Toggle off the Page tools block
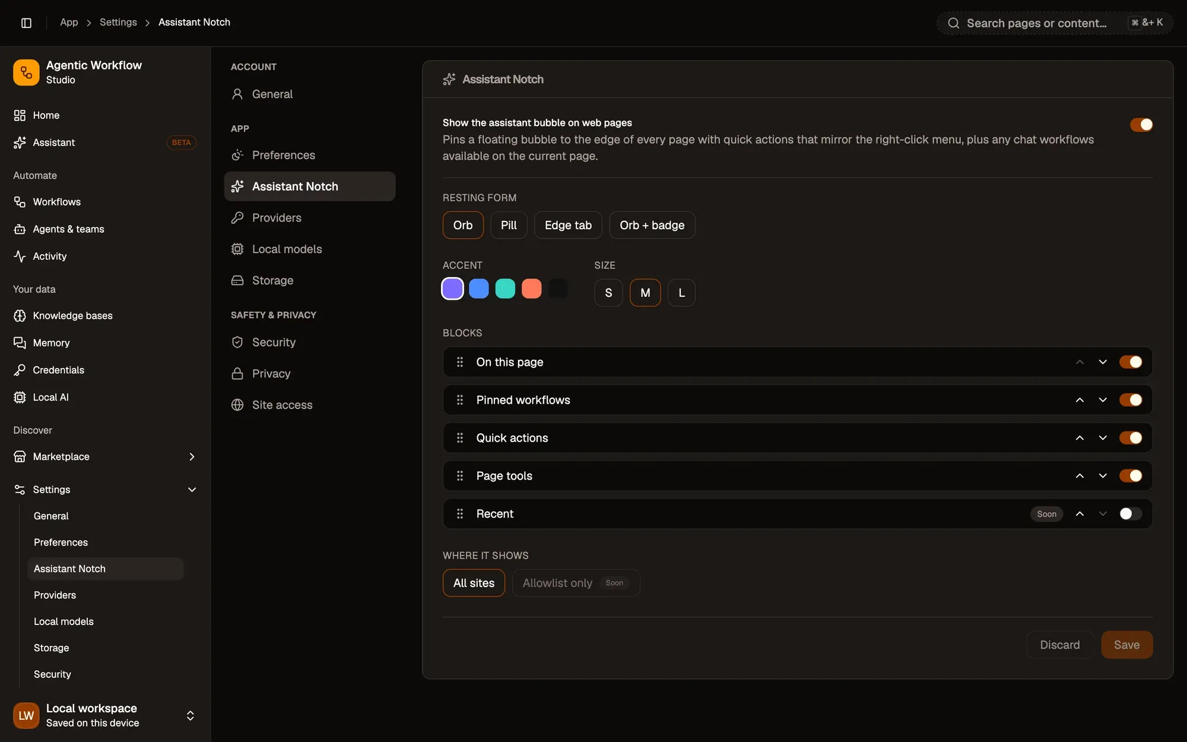This screenshot has height=742, width=1187. pos(1131,476)
